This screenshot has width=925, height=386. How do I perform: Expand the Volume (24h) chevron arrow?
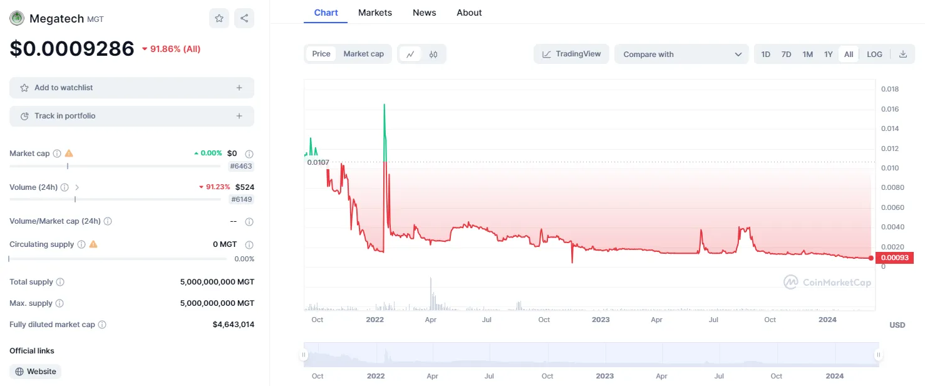point(77,187)
